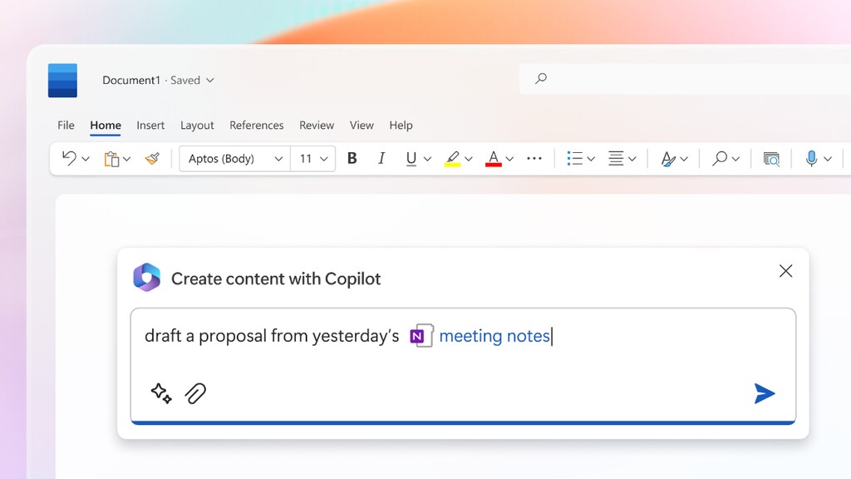Toggle Underline formatting
This screenshot has width=851, height=479.
point(411,158)
